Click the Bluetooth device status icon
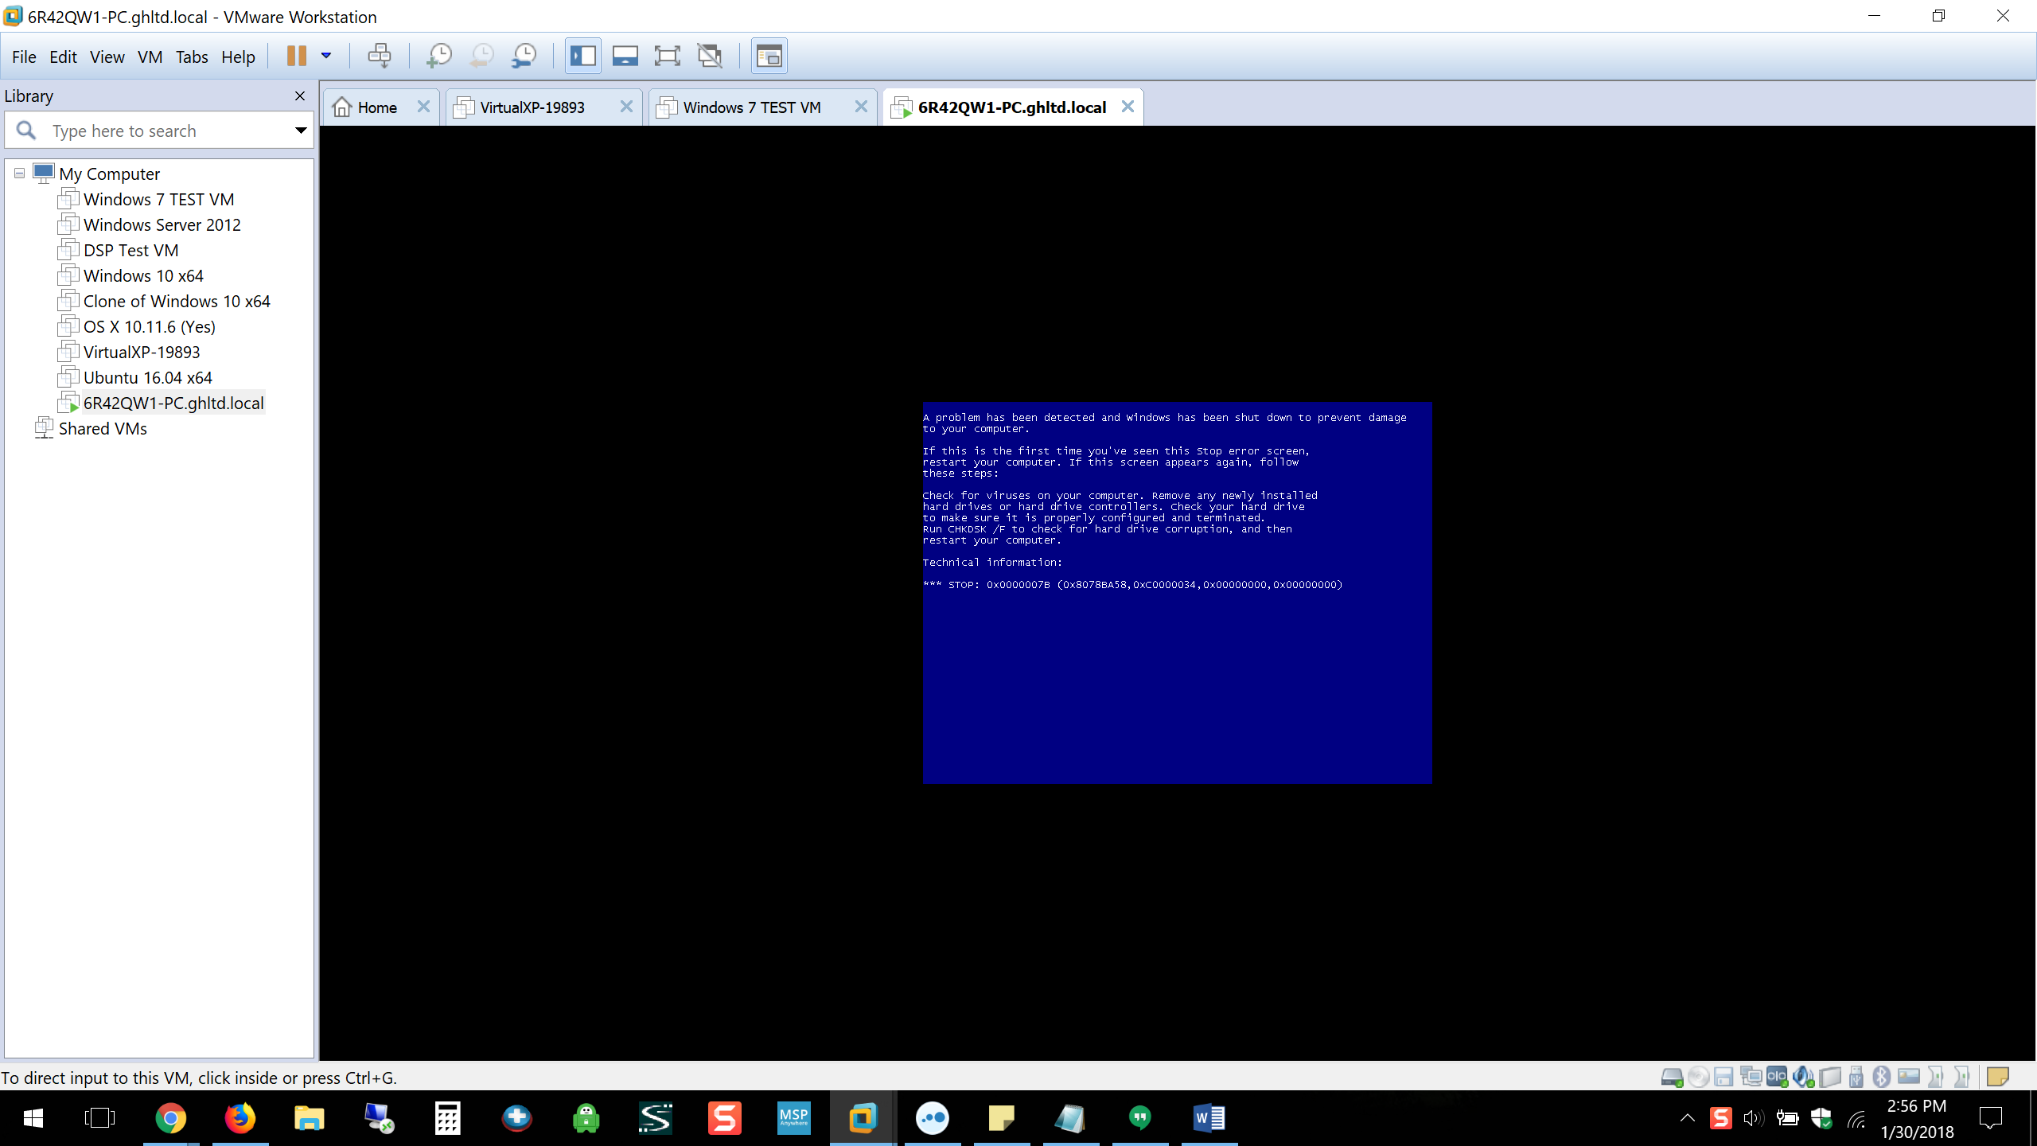The width and height of the screenshot is (2037, 1146). click(1881, 1077)
